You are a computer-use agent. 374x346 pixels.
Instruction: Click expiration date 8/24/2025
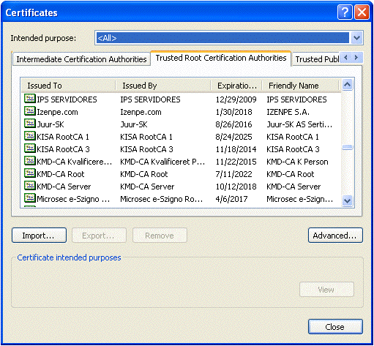click(x=233, y=137)
